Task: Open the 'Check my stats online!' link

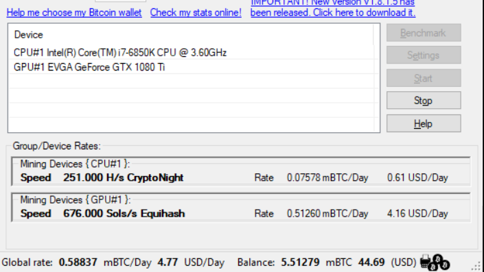Action: coord(196,12)
